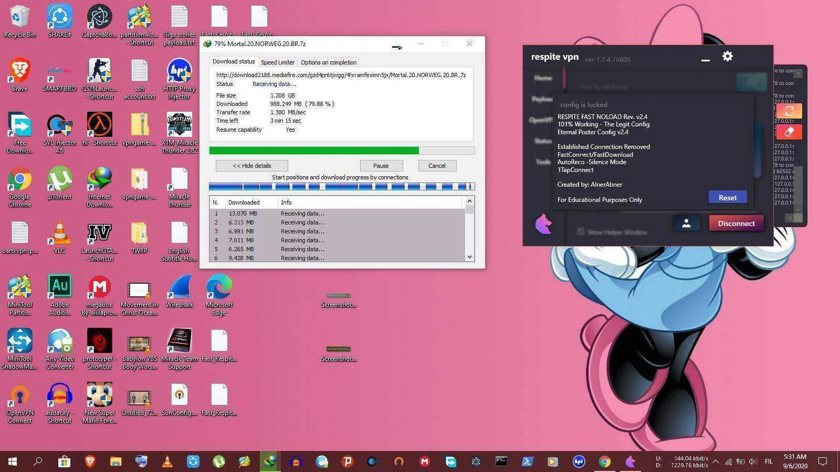Viewport: 840px width, 472px height.
Task: Click the Downloaded column header
Action: click(x=251, y=202)
